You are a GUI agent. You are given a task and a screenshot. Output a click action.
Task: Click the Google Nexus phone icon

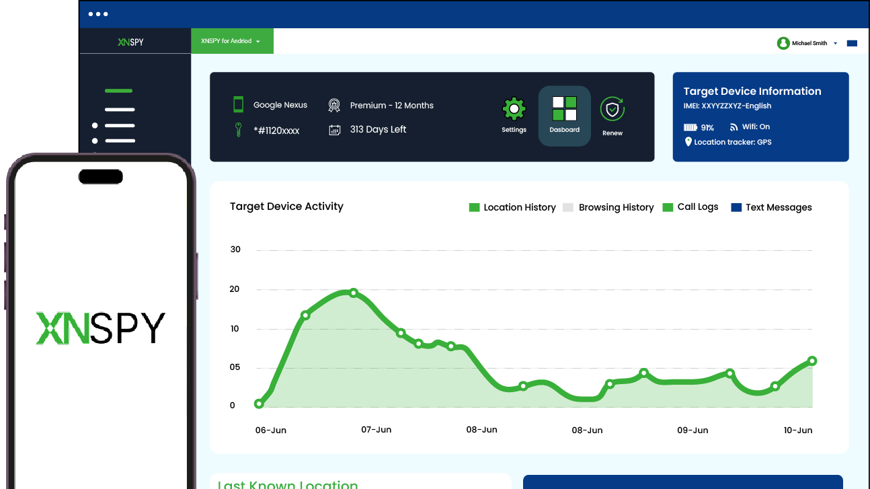point(238,104)
